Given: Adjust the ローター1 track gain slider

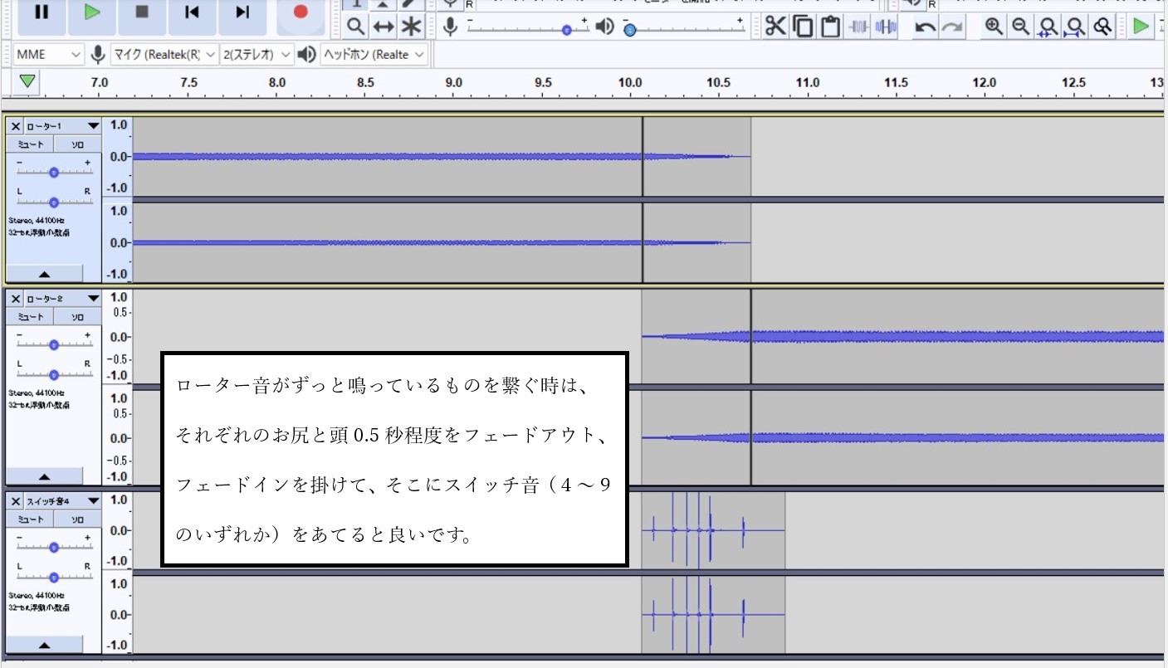Looking at the screenshot, I should (x=54, y=172).
